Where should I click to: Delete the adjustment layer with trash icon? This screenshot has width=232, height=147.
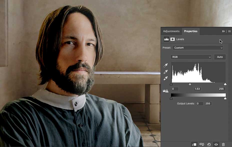(223, 145)
